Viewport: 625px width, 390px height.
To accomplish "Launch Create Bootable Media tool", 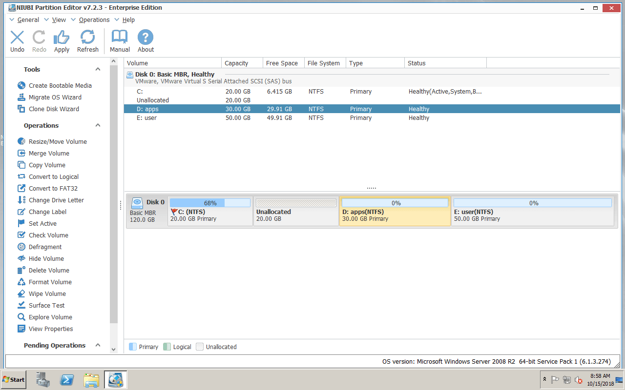I will [55, 85].
